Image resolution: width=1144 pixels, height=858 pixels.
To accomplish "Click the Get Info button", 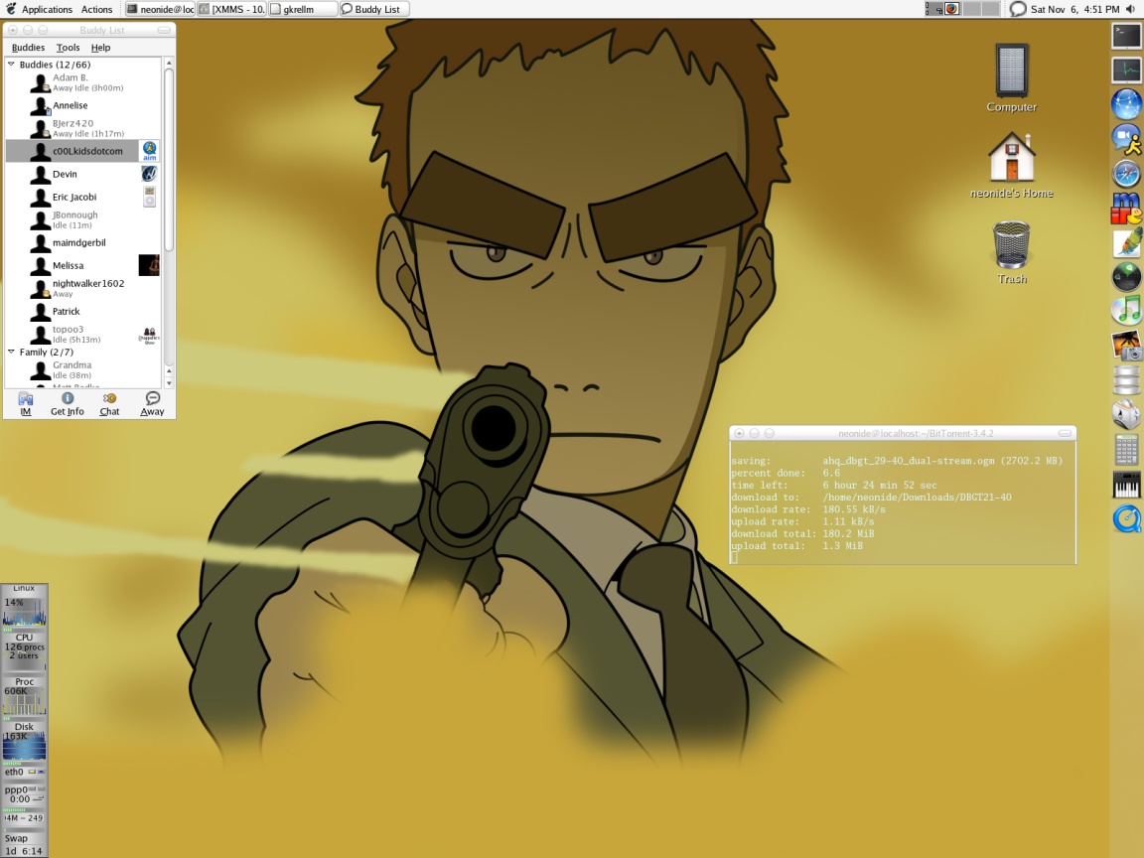I will pyautogui.click(x=68, y=403).
